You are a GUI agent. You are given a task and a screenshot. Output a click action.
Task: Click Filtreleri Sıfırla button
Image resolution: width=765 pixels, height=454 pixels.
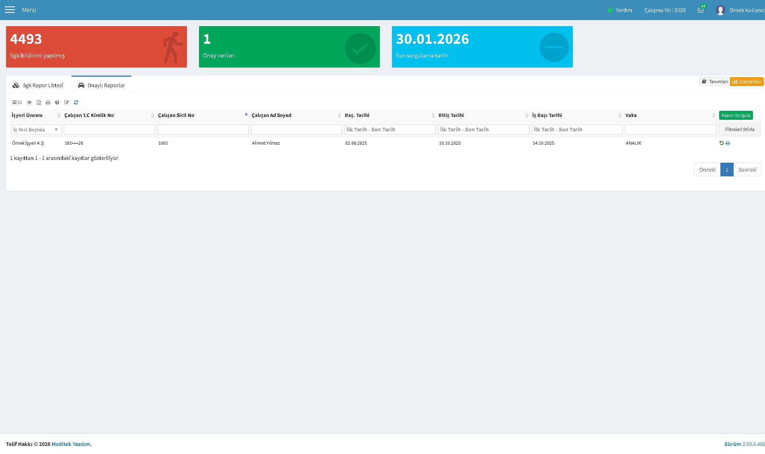740,129
